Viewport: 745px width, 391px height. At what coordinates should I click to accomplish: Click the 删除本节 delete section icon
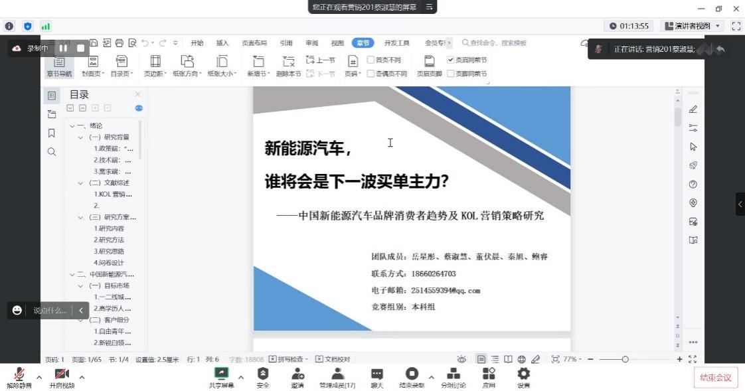click(x=288, y=62)
